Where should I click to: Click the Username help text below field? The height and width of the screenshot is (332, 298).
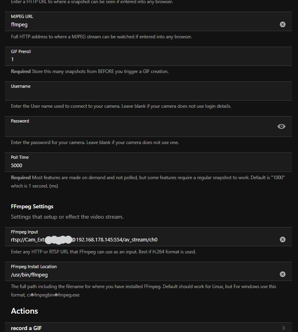coord(121,107)
